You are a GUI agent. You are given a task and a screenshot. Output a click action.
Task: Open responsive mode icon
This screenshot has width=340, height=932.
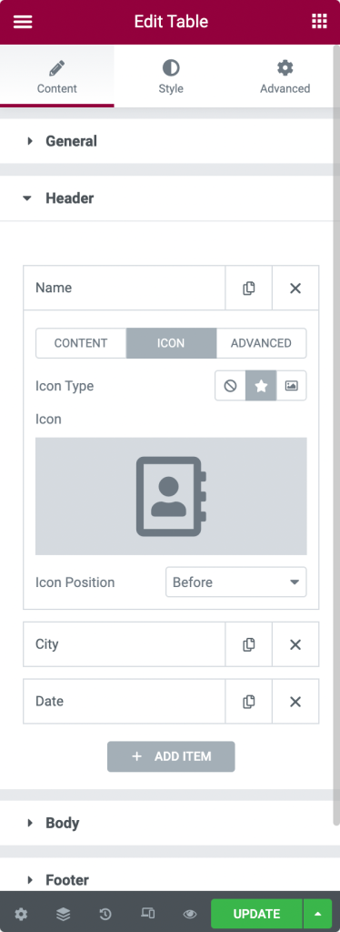click(x=148, y=913)
